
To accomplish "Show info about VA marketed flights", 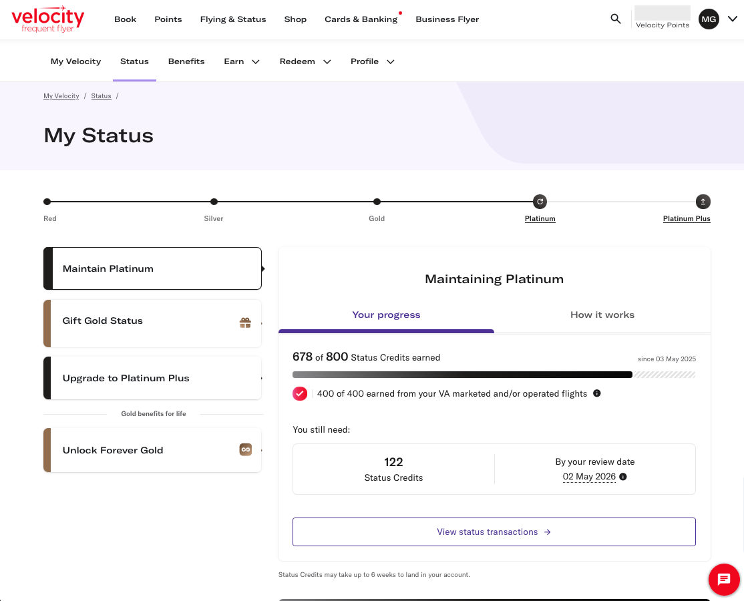I will (x=597, y=393).
